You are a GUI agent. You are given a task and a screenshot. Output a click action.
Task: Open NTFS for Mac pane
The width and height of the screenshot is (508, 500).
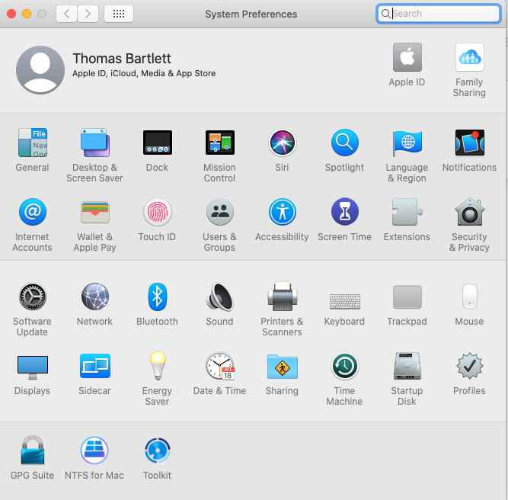tap(94, 450)
